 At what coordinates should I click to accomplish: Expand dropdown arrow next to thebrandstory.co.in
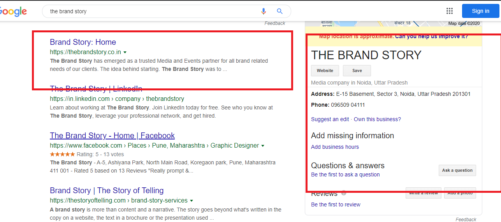[125, 52]
